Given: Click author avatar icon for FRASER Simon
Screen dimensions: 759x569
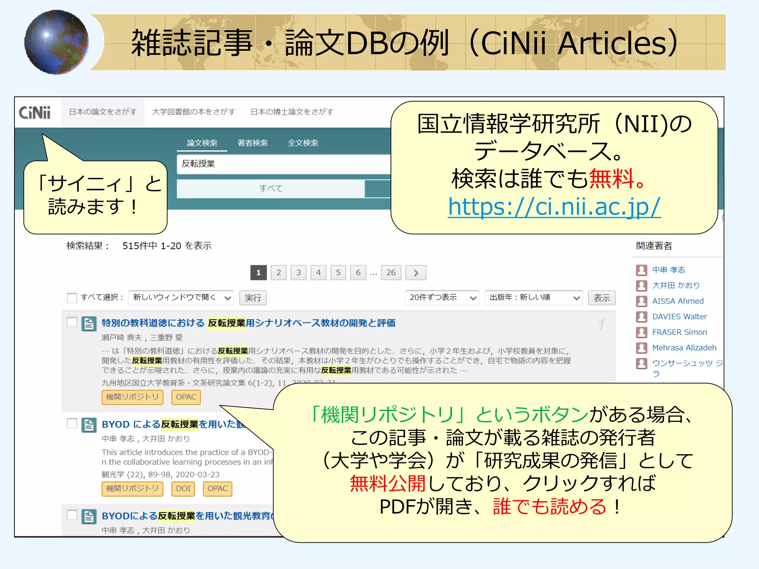Looking at the screenshot, I should [642, 332].
